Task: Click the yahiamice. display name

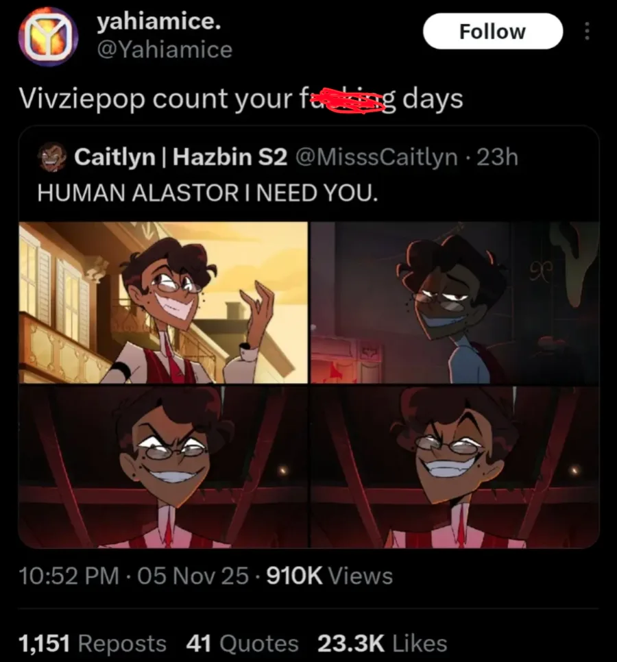Action: point(158,22)
